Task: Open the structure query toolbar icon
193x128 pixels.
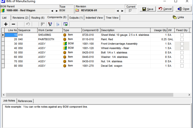Action: point(50,24)
